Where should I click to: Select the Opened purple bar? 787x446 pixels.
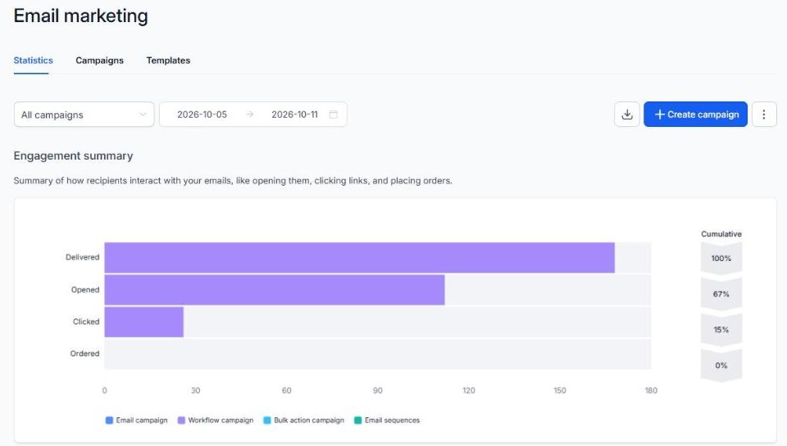click(275, 290)
